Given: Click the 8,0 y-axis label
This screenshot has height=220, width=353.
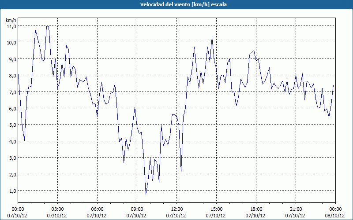Looking at the screenshot, I should (12, 76).
